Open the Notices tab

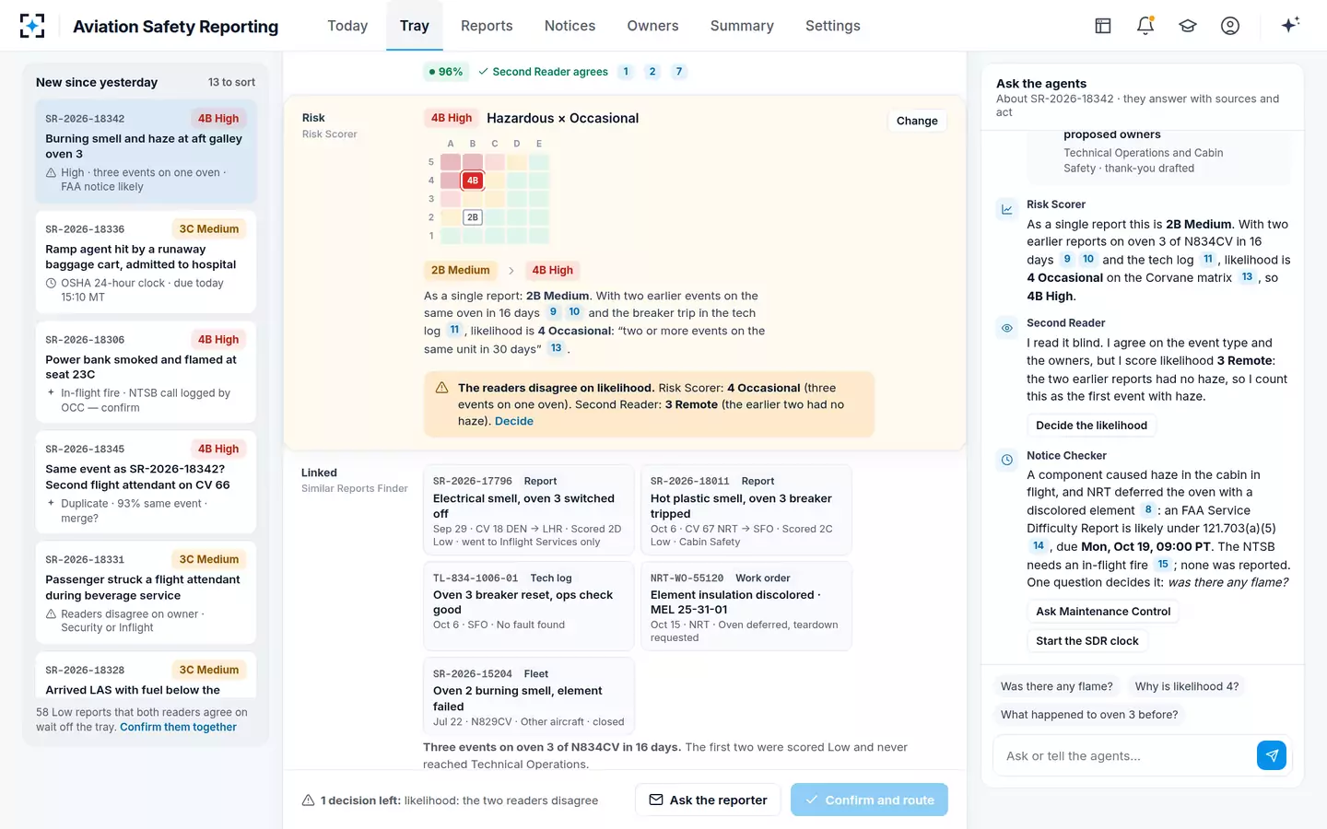(x=570, y=26)
